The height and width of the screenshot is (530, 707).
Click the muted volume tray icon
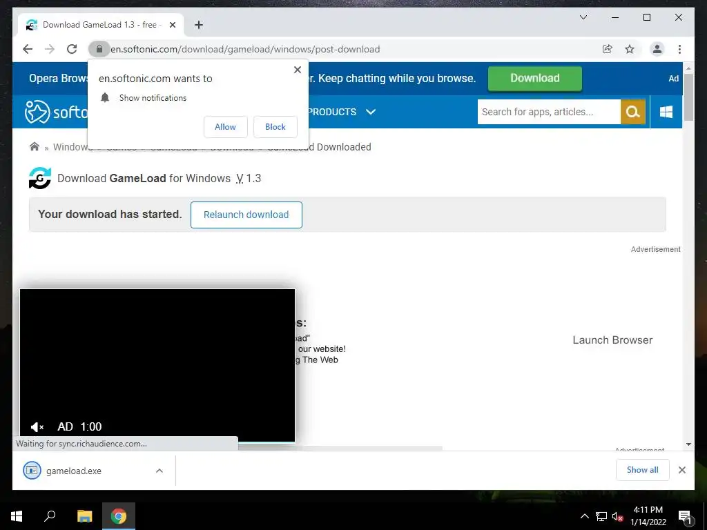pos(618,516)
